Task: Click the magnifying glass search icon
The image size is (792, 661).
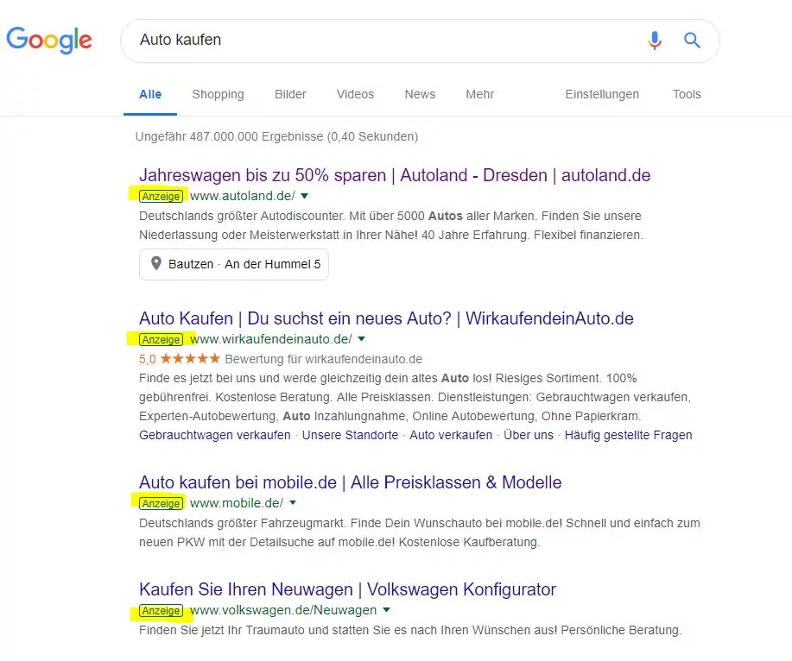Action: pos(692,40)
